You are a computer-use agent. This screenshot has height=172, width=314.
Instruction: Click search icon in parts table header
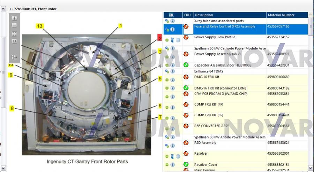[171, 15]
